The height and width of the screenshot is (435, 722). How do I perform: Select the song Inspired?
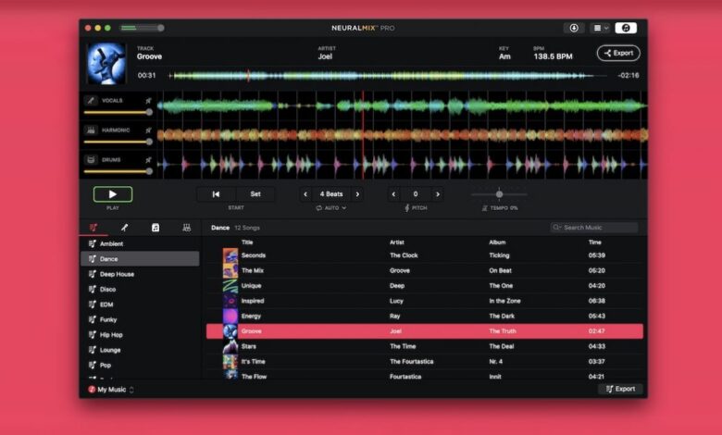click(x=425, y=301)
